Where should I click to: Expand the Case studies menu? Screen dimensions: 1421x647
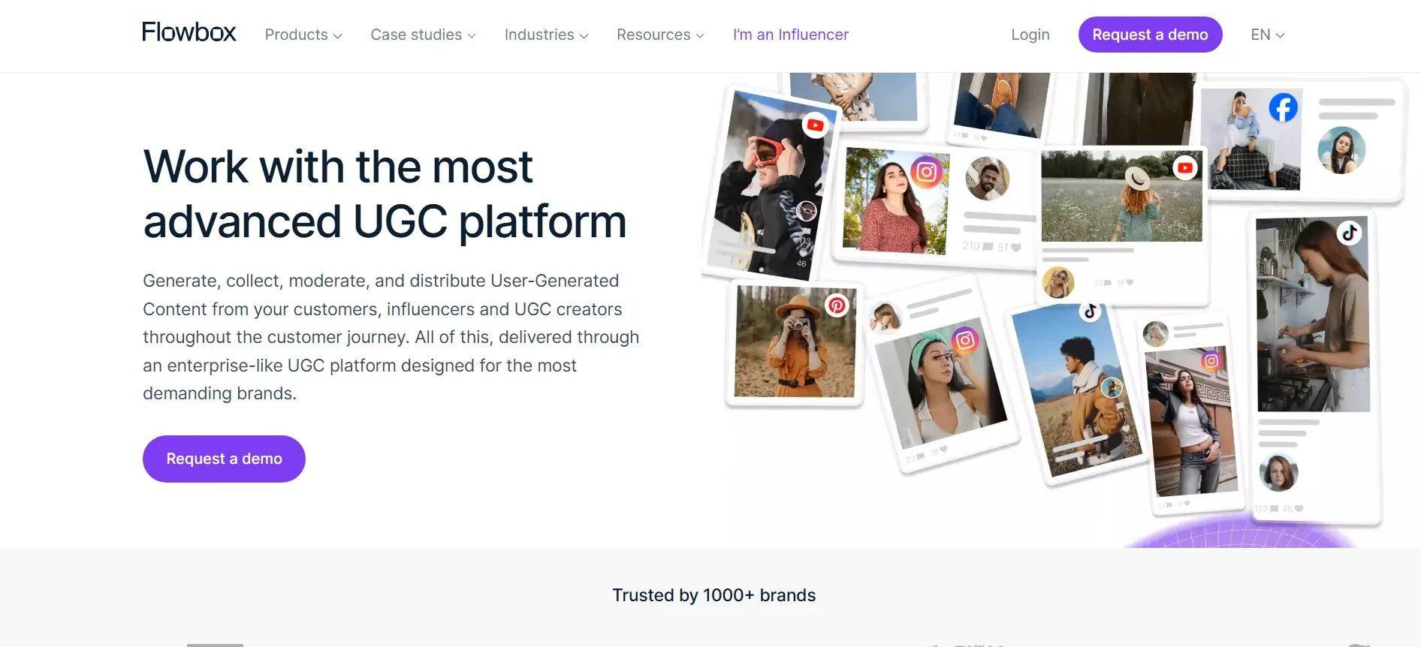tap(423, 35)
